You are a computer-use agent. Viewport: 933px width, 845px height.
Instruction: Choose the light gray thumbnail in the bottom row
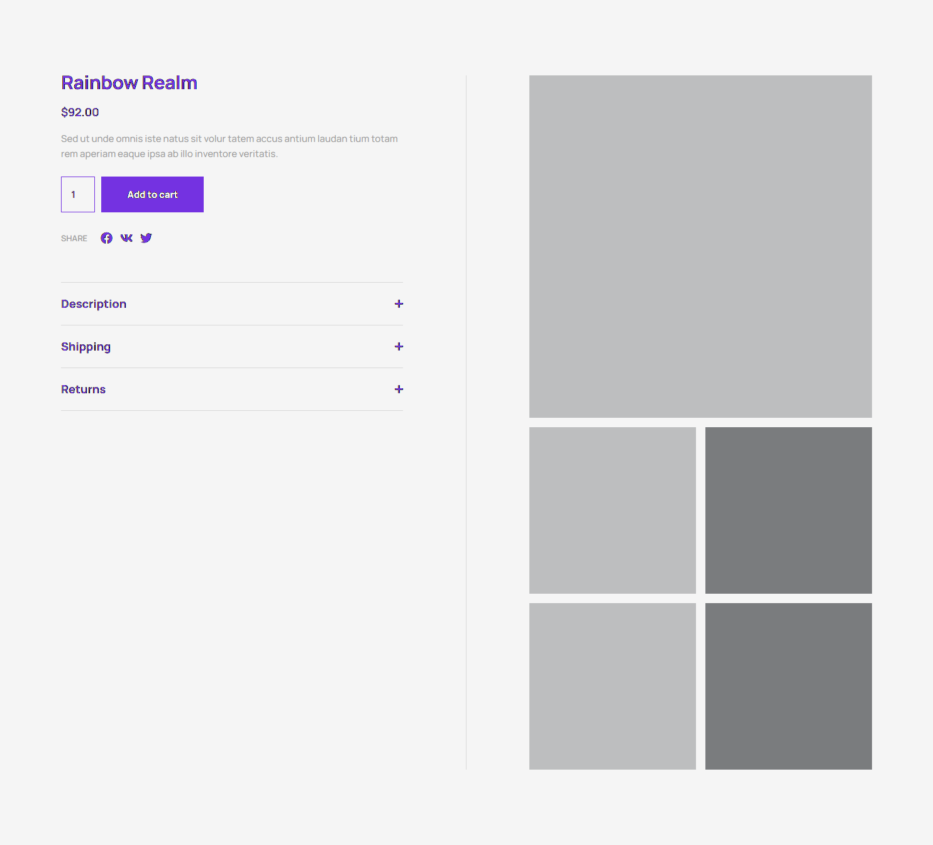pyautogui.click(x=612, y=686)
